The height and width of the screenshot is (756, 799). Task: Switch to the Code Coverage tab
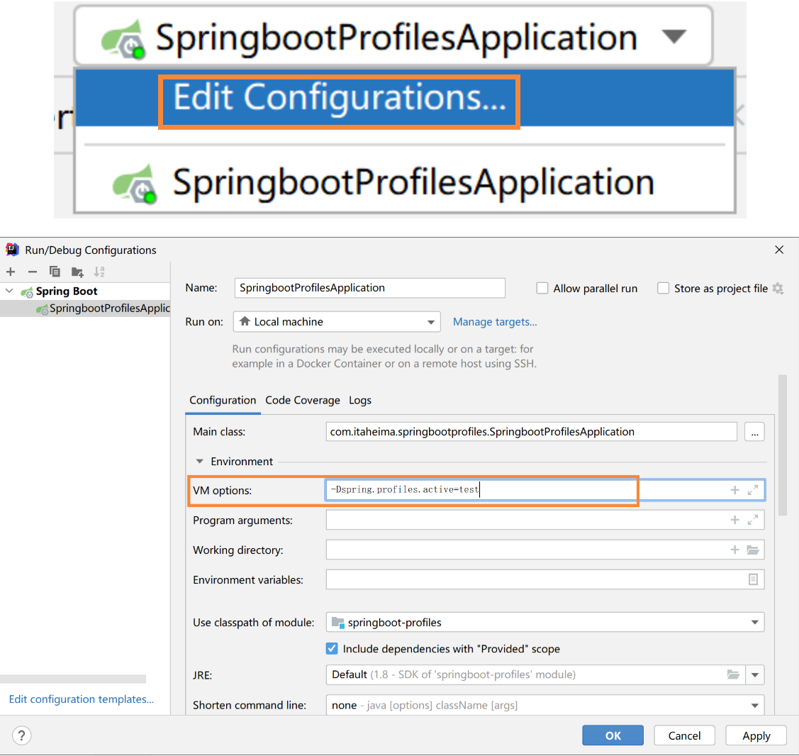point(303,400)
